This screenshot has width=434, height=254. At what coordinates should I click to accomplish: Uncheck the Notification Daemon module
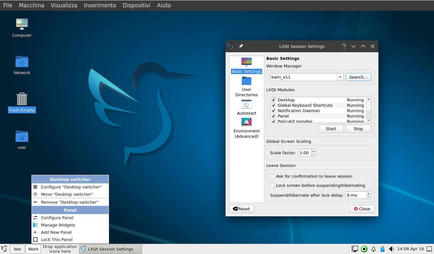click(274, 111)
